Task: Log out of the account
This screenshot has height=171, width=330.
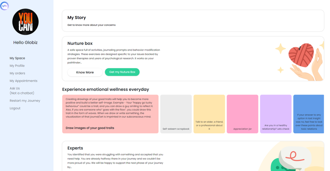Action: (15, 108)
